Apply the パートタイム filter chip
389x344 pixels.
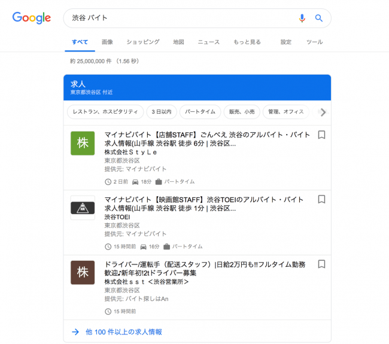(x=200, y=112)
